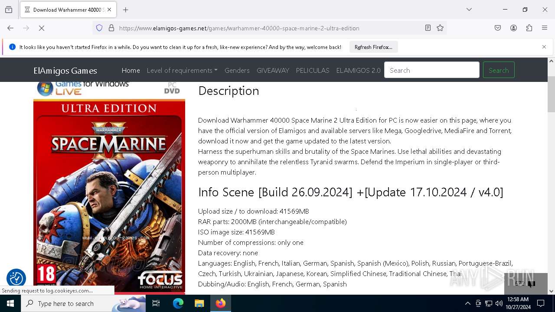
Task: Select the page vertical scrollbar thumb
Action: [x=551, y=94]
